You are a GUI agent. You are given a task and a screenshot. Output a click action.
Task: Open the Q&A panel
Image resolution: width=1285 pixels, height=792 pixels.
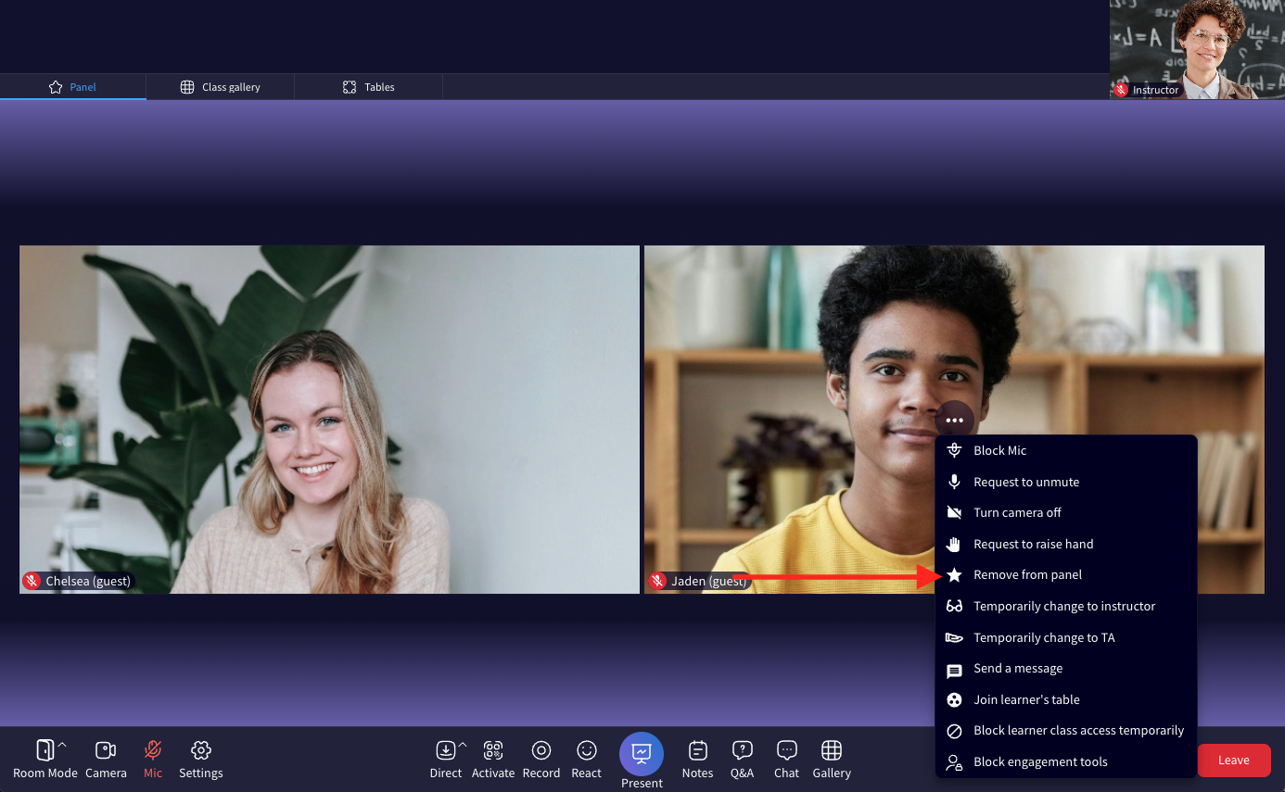742,759
